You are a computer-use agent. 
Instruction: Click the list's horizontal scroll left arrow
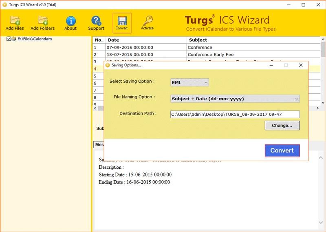tap(95, 108)
